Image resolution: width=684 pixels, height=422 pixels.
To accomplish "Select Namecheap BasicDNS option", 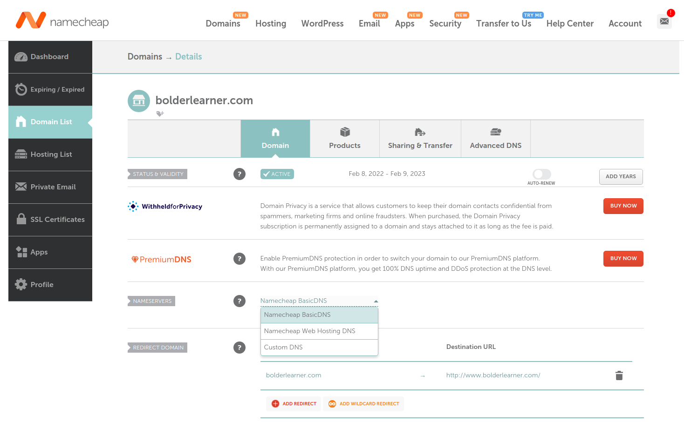I will (319, 315).
